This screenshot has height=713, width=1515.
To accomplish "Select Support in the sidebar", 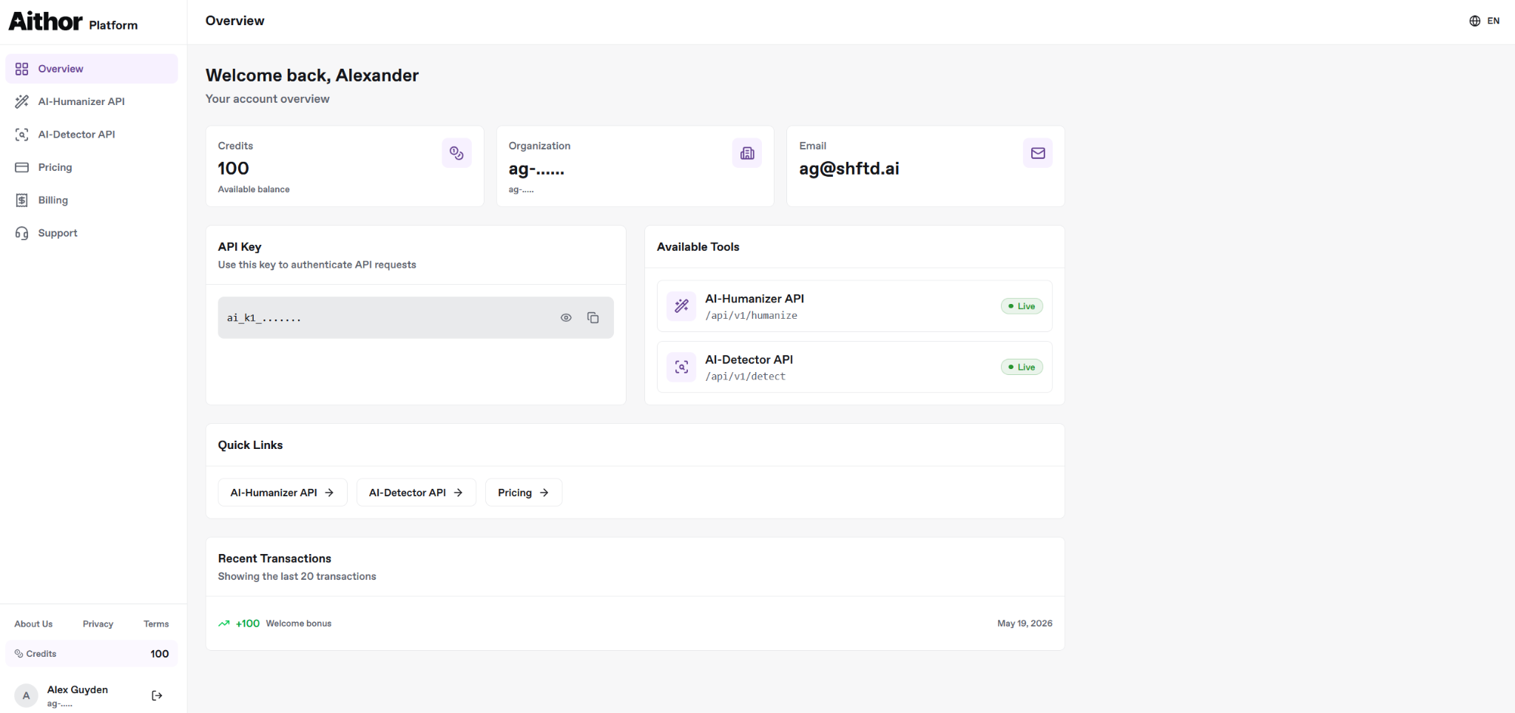I will (92, 233).
